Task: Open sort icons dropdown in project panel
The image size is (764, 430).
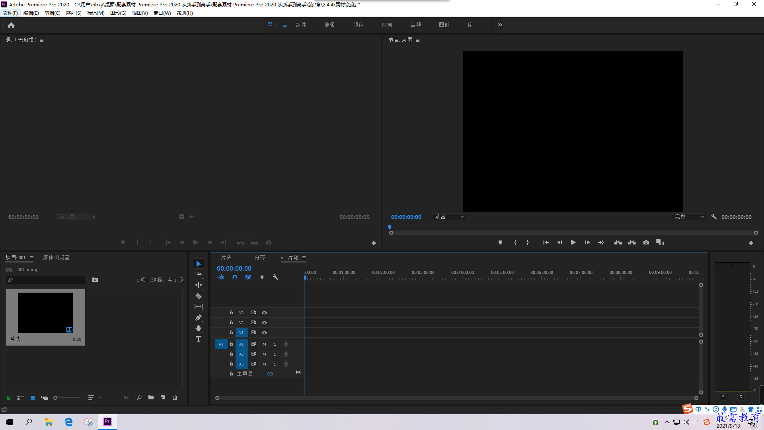Action: 95,398
